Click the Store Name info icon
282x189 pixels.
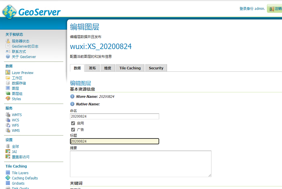72,96
